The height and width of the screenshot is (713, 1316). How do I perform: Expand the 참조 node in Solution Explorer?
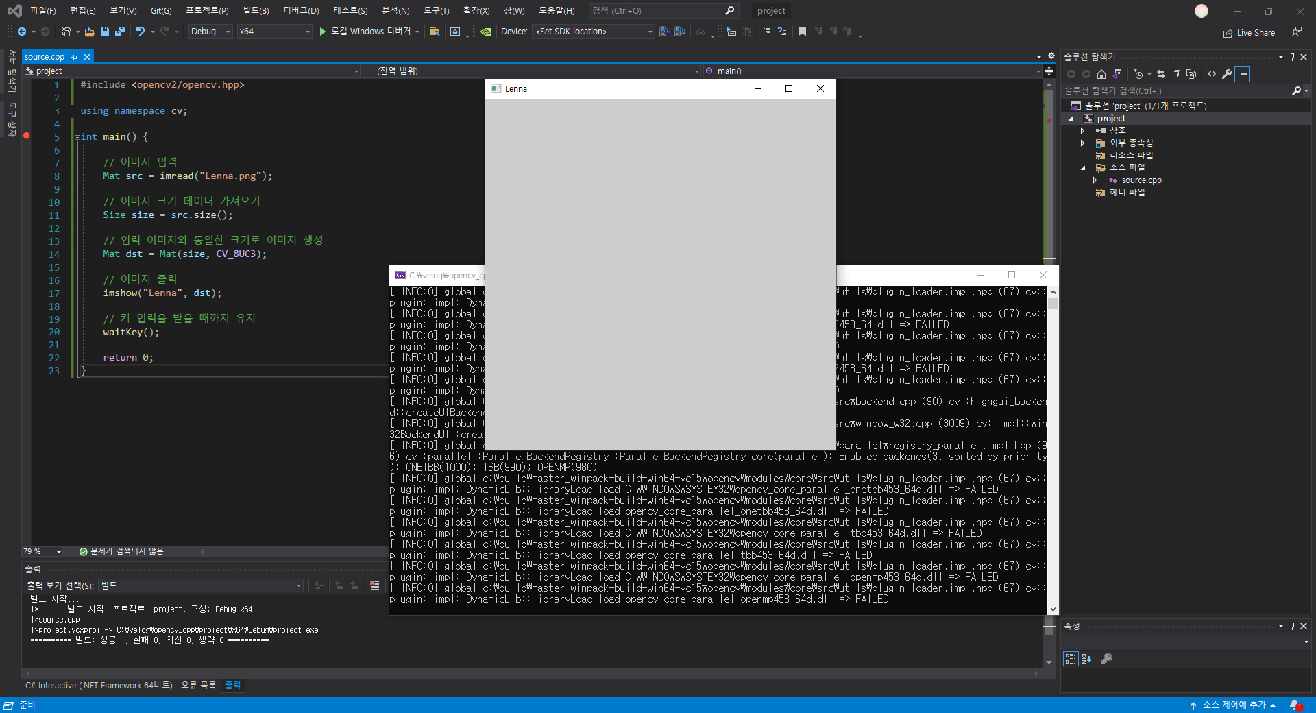pyautogui.click(x=1082, y=130)
